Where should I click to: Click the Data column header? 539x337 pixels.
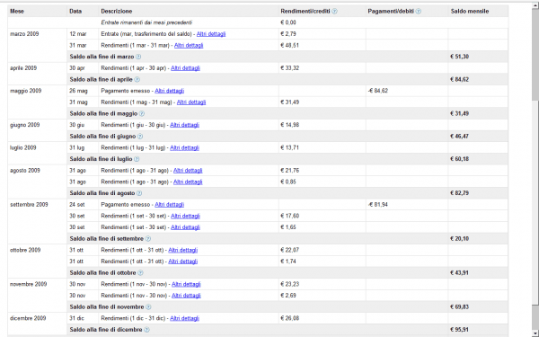(x=75, y=12)
